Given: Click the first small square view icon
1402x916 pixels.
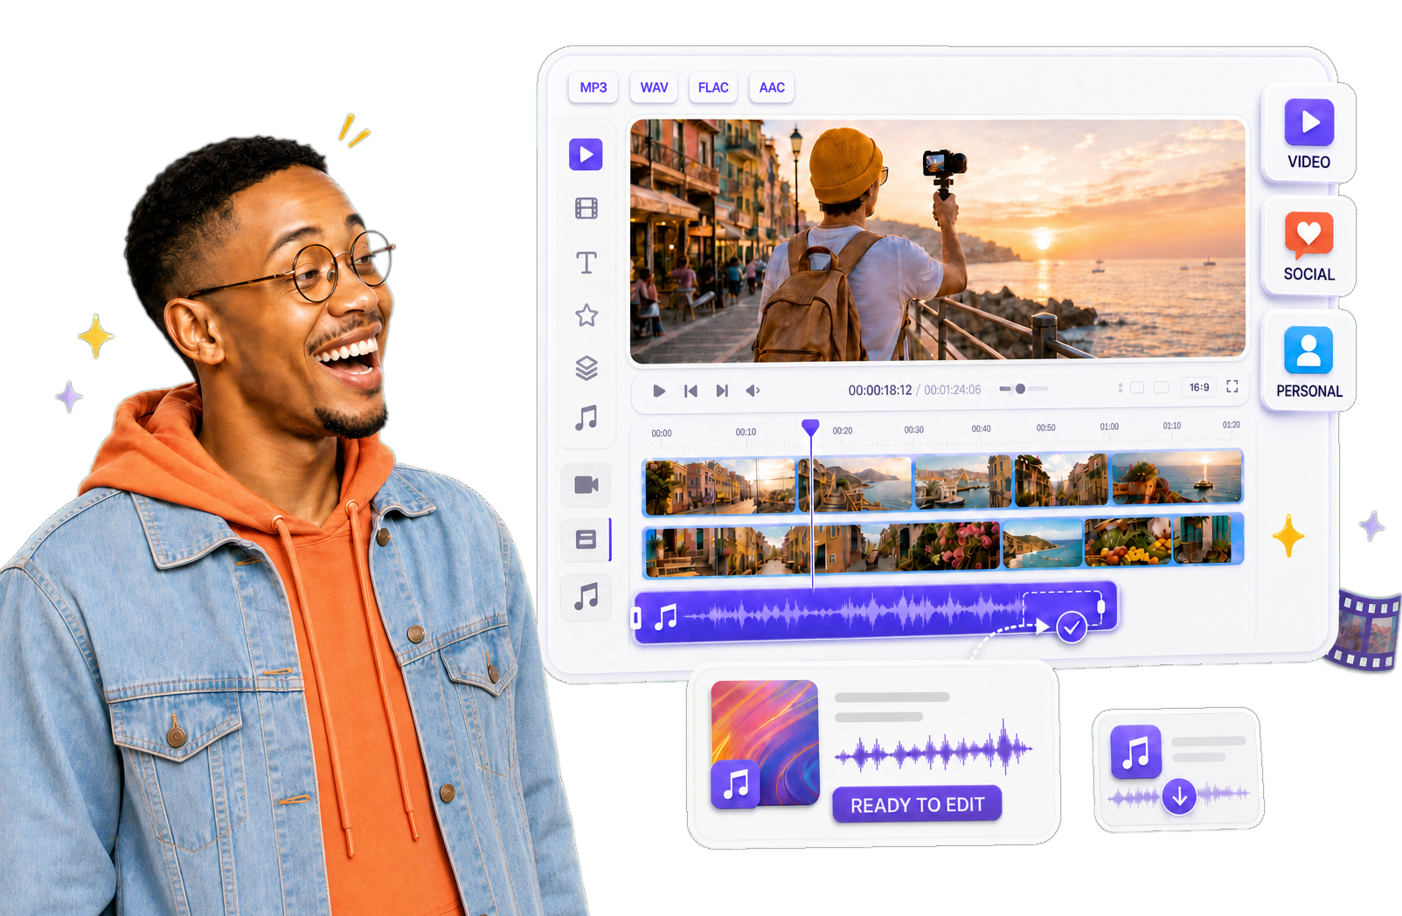Looking at the screenshot, I should 1137,387.
